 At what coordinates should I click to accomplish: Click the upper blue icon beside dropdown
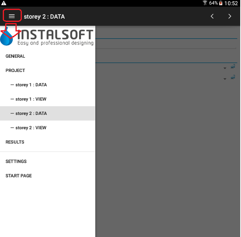(233, 67)
